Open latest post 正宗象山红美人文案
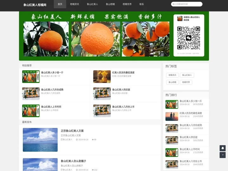The height and width of the screenshot is (171, 228). point(72,131)
